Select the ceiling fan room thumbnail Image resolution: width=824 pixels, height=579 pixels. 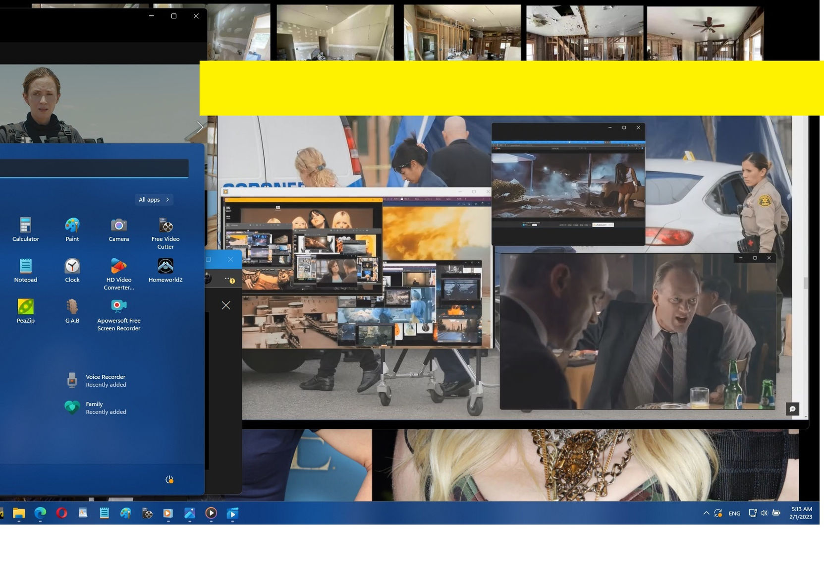click(705, 33)
